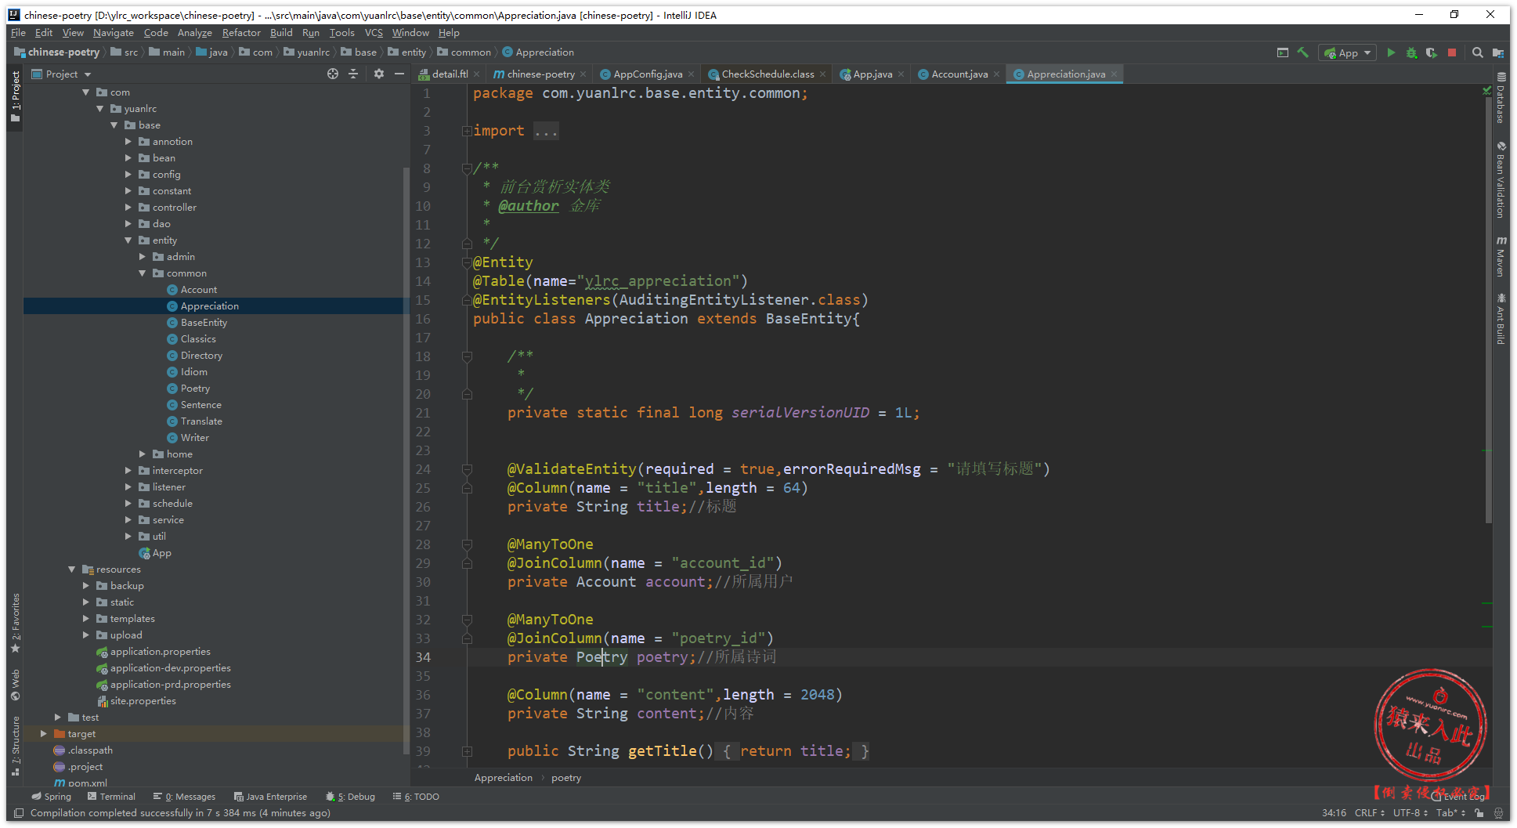The image size is (1517, 828).
Task: Open Search Everywhere magnifier icon
Action: coord(1478,52)
